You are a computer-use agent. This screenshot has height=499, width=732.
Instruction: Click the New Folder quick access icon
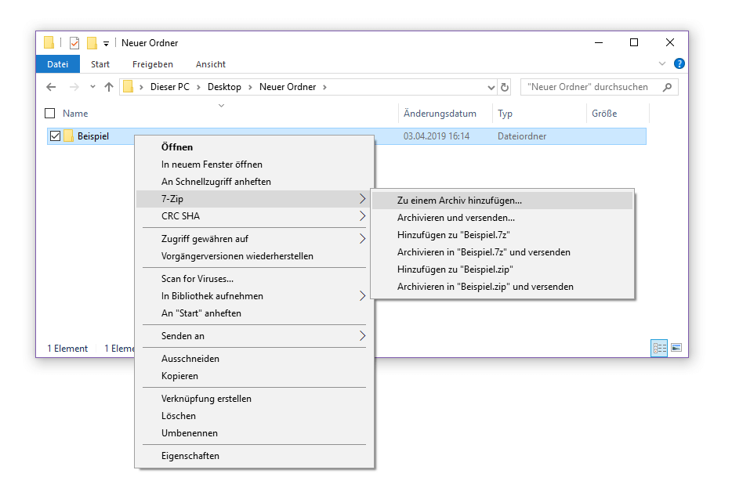(92, 43)
